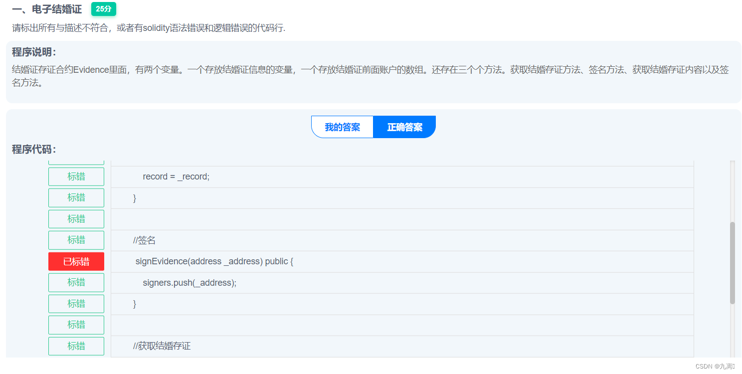Click the 'CSDN @九离' watermark text
Viewport: 742px width, 374px height.
(x=715, y=366)
